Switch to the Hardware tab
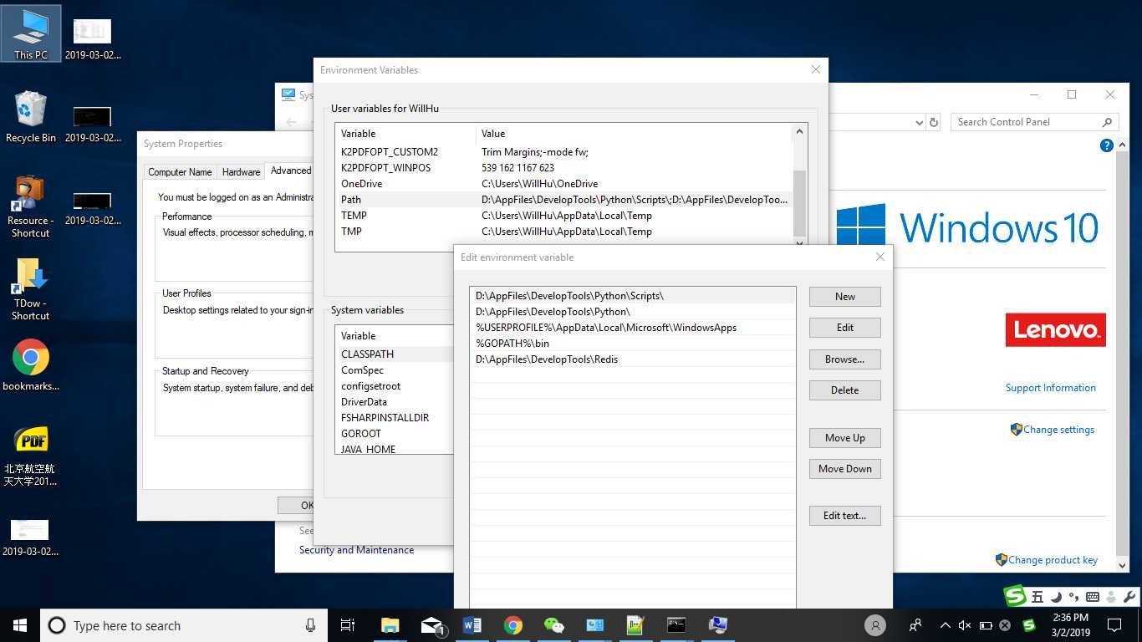The image size is (1142, 642). coord(241,172)
